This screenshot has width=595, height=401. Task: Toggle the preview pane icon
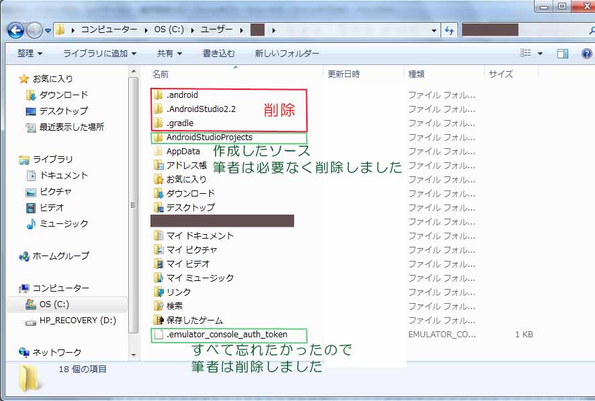click(562, 54)
